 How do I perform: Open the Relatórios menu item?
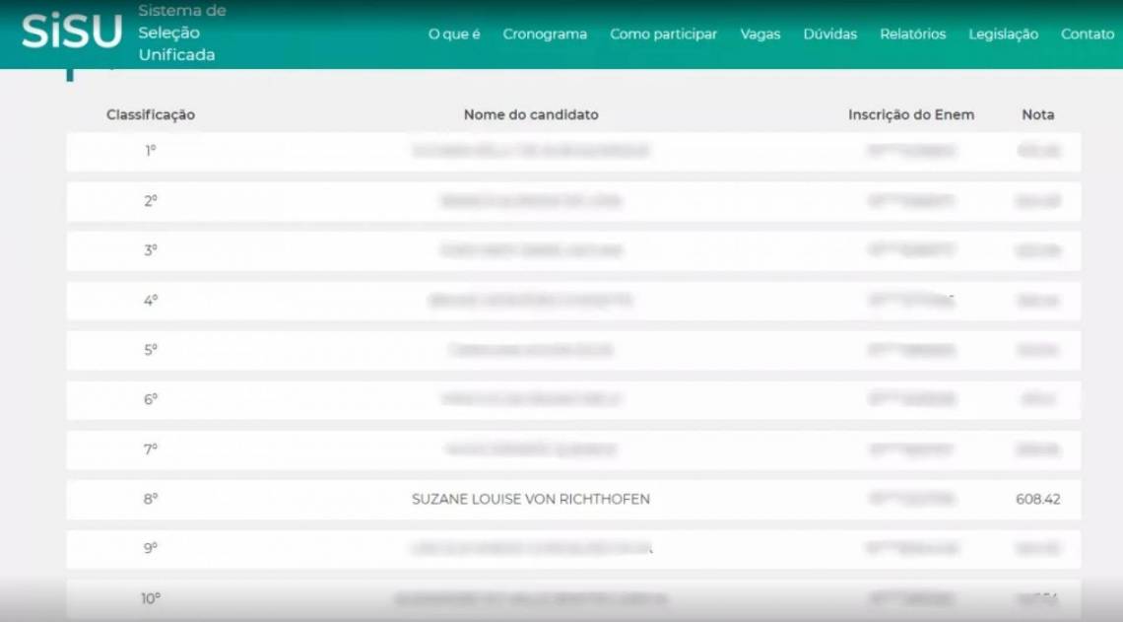912,35
